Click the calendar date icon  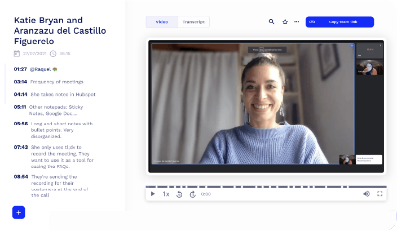[17, 54]
